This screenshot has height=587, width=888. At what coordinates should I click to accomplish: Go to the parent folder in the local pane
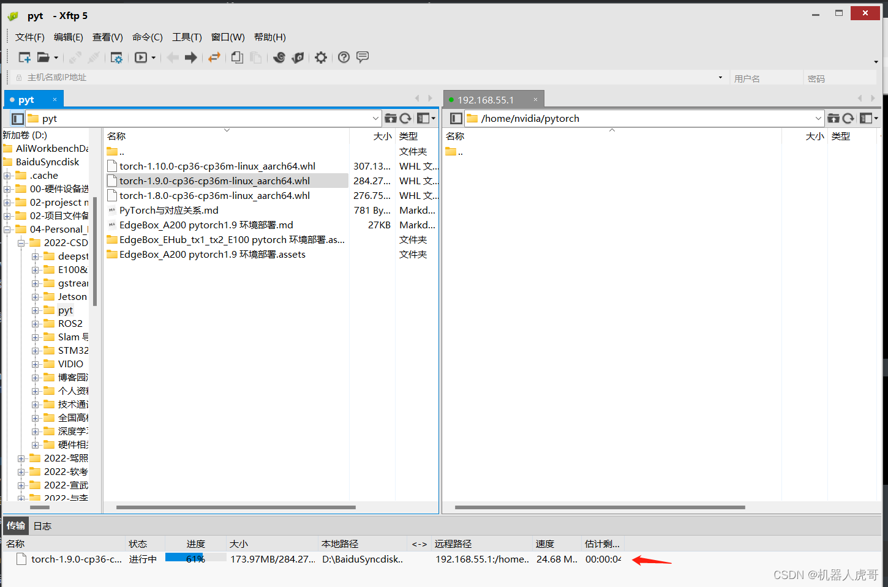coord(391,118)
